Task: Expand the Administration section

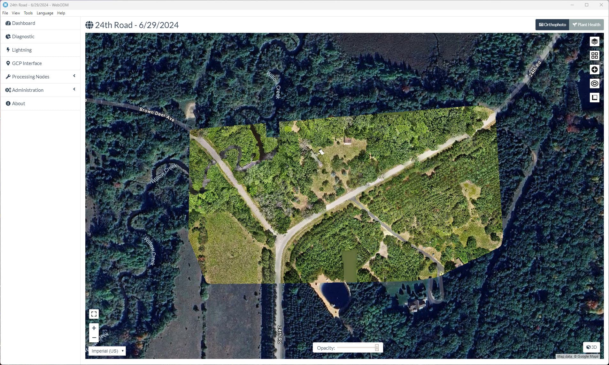Action: [27, 90]
